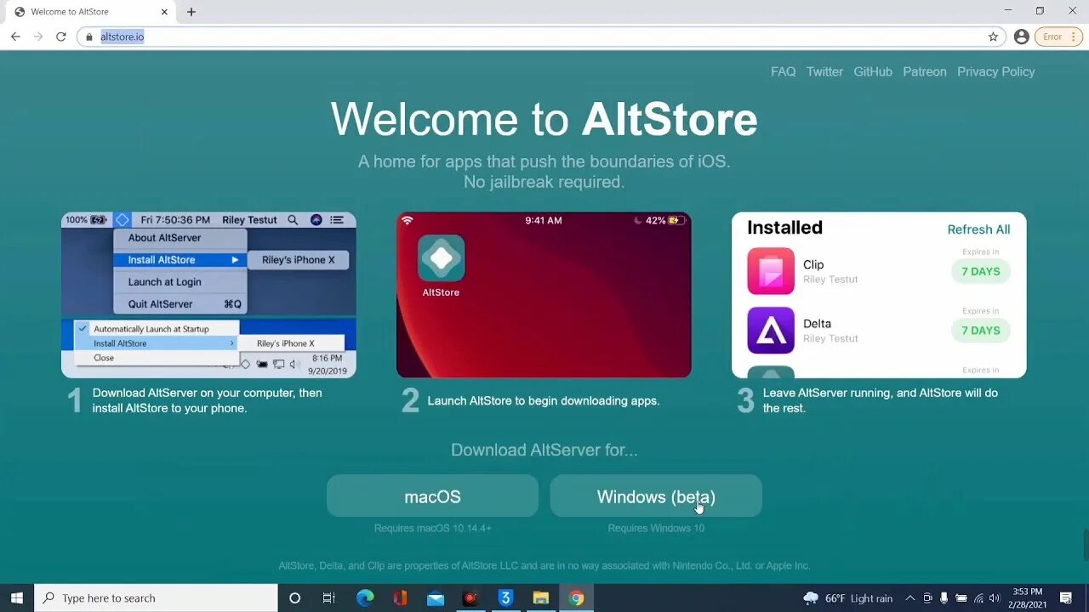Open the blue 3 taskbar app

click(x=505, y=598)
